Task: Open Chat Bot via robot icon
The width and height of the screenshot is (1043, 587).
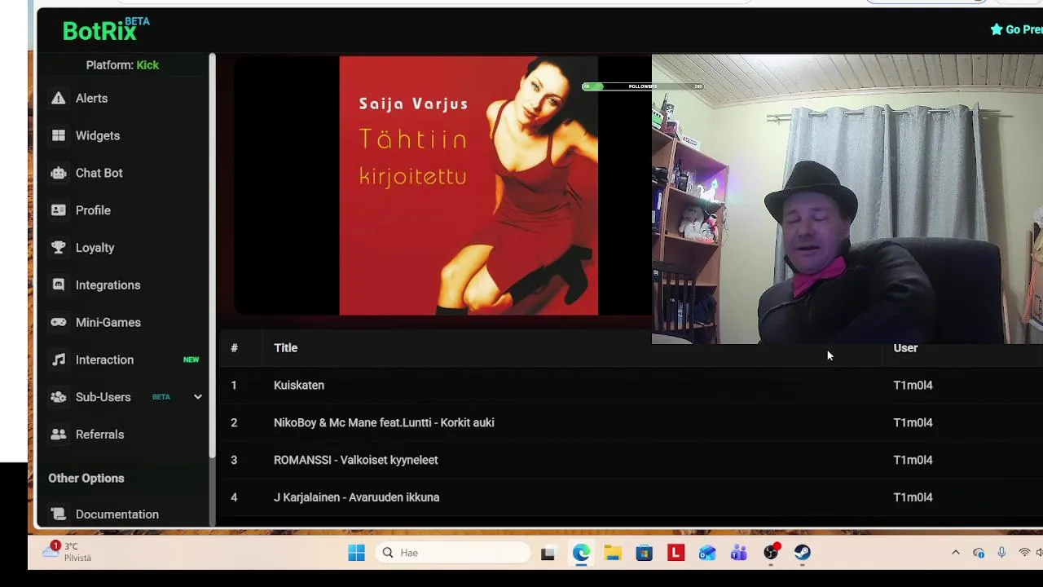Action: [58, 173]
